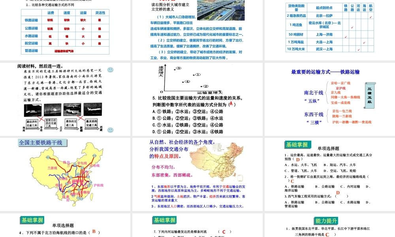Image resolution: width=395 pixels, height=237 pixels.
Task: Select the train photo above 最经济的交通工具
Action: 33,110
